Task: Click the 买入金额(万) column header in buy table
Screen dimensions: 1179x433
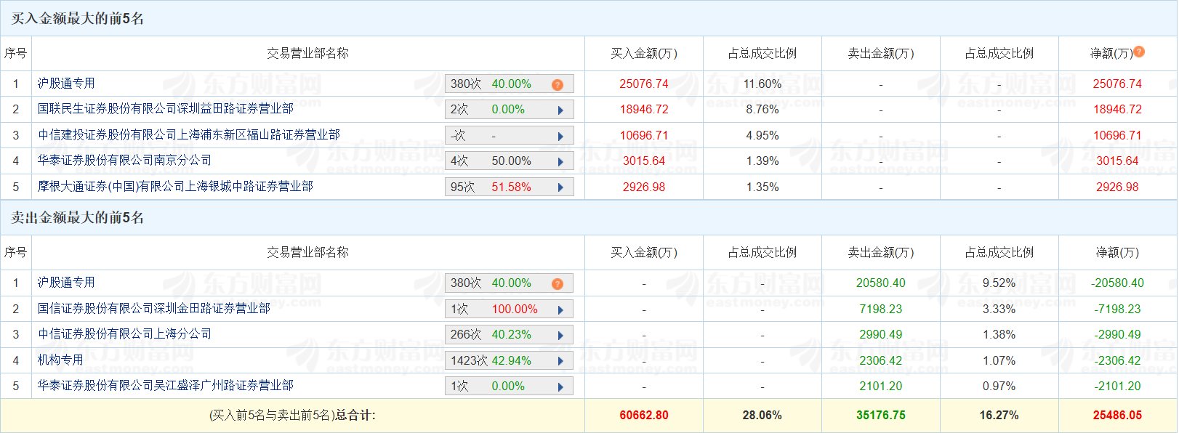Action: click(644, 54)
